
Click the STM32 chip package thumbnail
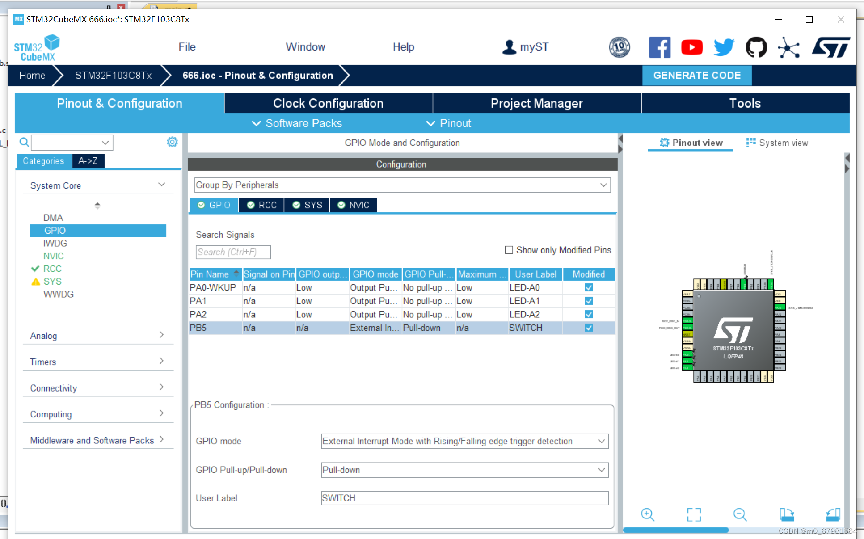pos(733,331)
